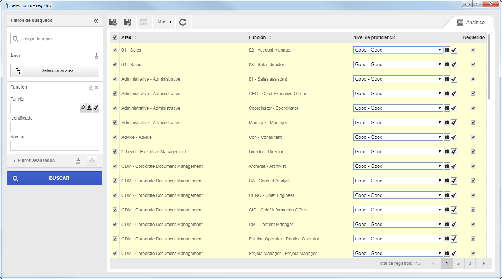Uncheck the row checkbox for Sales assistant
502x279 pixels.
(115, 79)
